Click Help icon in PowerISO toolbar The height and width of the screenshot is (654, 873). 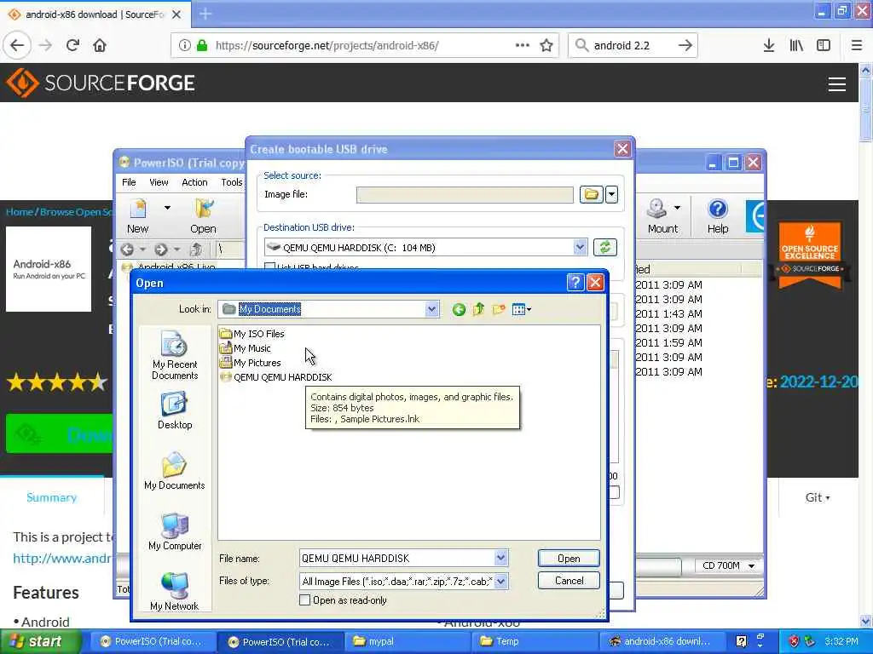718,216
